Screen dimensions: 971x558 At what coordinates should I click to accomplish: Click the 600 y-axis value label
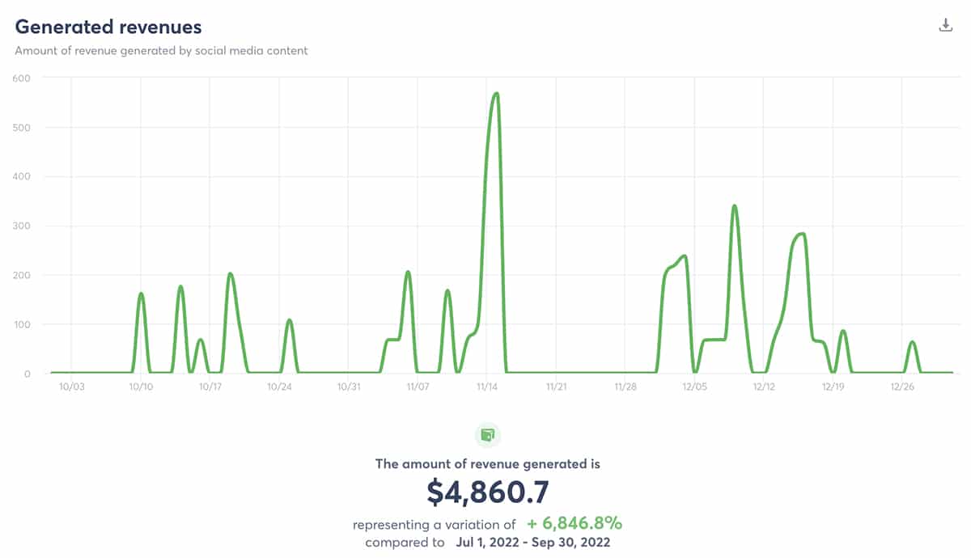(21, 78)
